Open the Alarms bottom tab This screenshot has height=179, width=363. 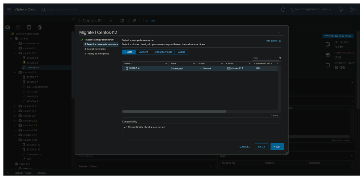click(x=41, y=173)
